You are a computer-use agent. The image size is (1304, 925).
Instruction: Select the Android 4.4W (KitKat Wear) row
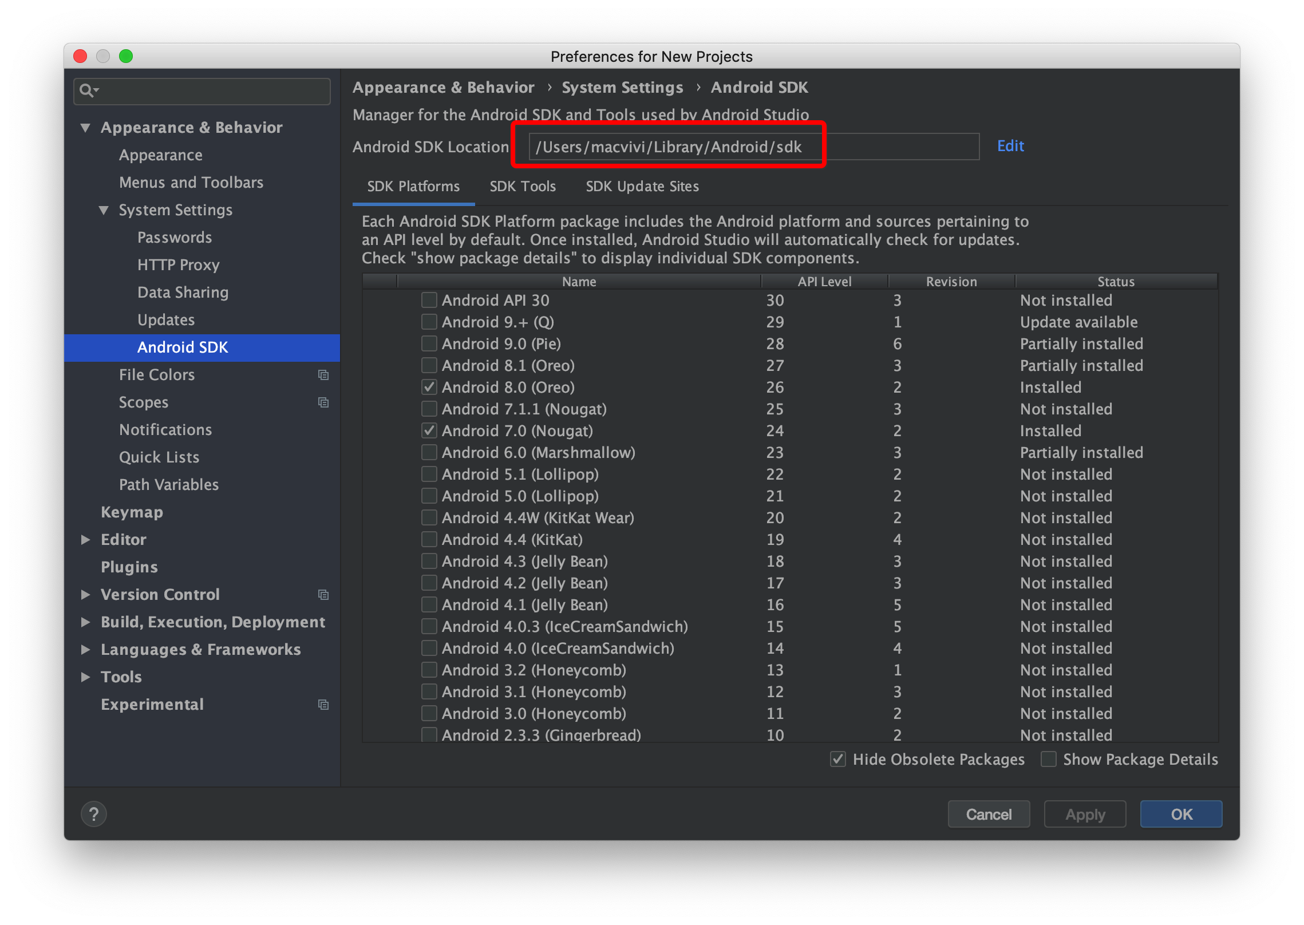790,517
